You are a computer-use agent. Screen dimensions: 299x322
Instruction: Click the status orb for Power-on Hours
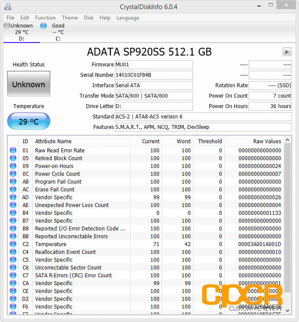[13, 166]
